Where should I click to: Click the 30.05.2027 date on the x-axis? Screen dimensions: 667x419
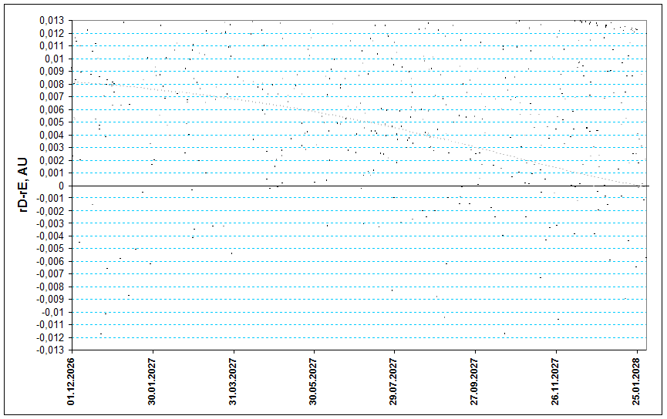tap(314, 381)
